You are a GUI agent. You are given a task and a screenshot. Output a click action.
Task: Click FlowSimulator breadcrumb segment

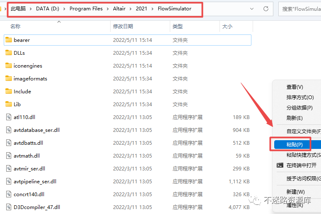(174, 9)
